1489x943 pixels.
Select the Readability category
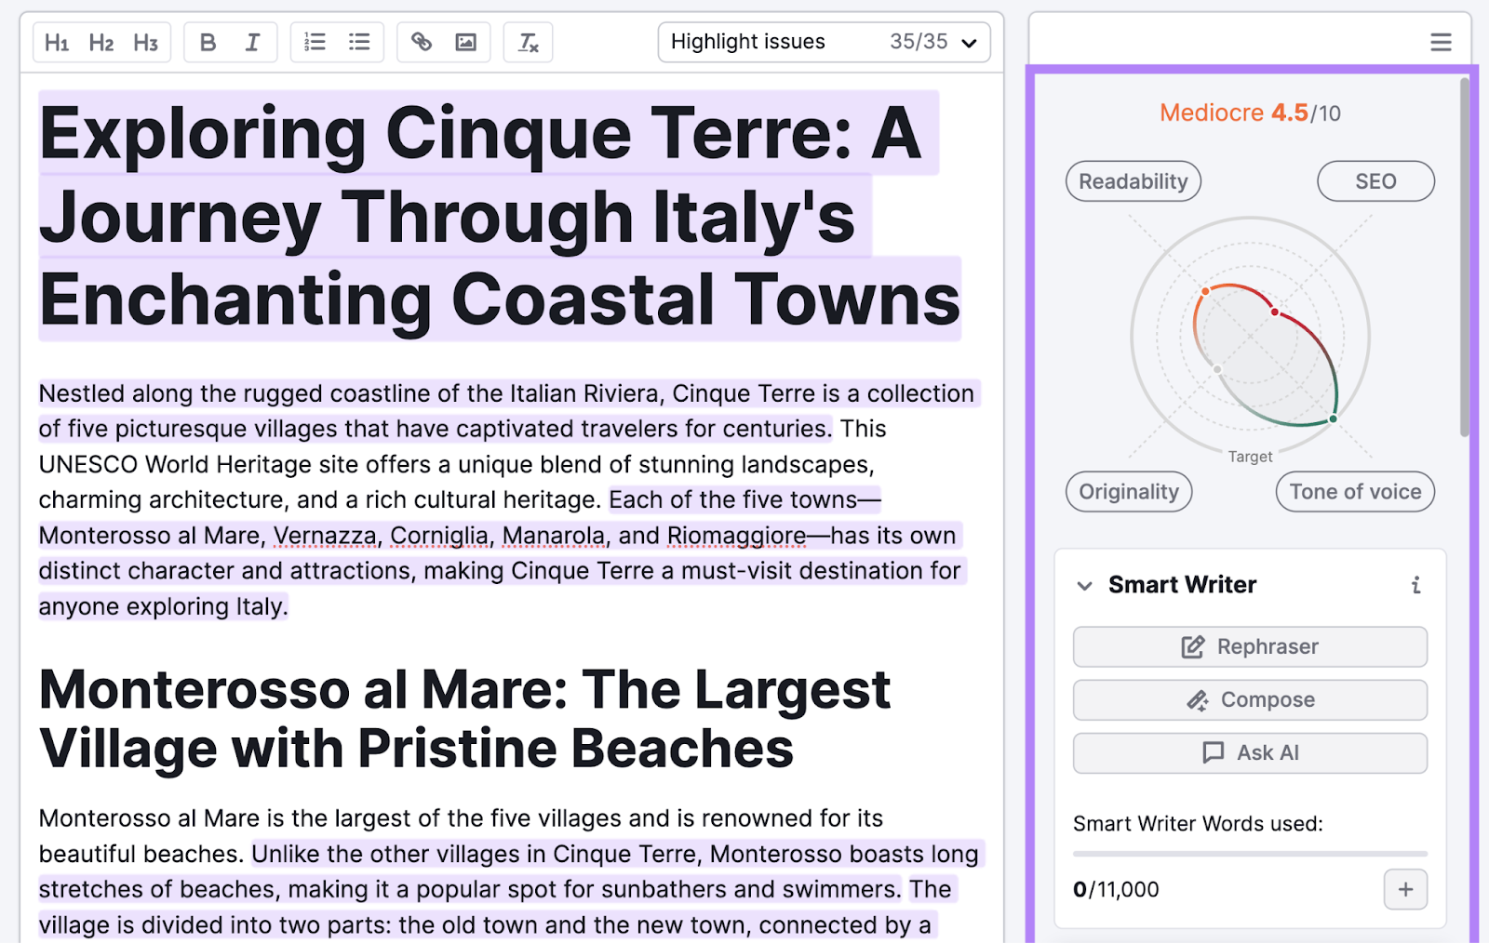click(x=1133, y=181)
